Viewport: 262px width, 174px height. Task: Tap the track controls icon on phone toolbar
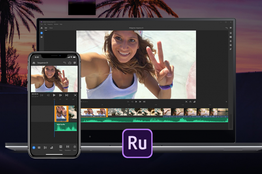coord(45,147)
